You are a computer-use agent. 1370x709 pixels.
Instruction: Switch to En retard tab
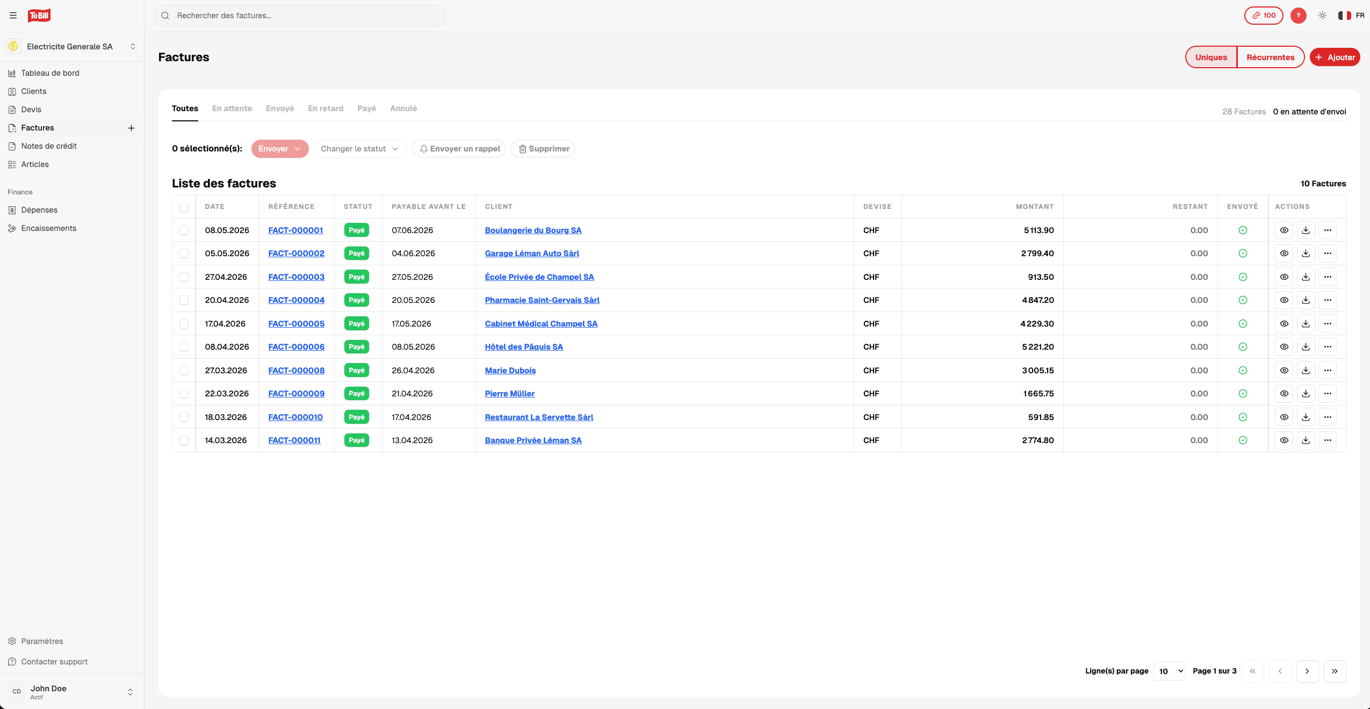pyautogui.click(x=326, y=108)
